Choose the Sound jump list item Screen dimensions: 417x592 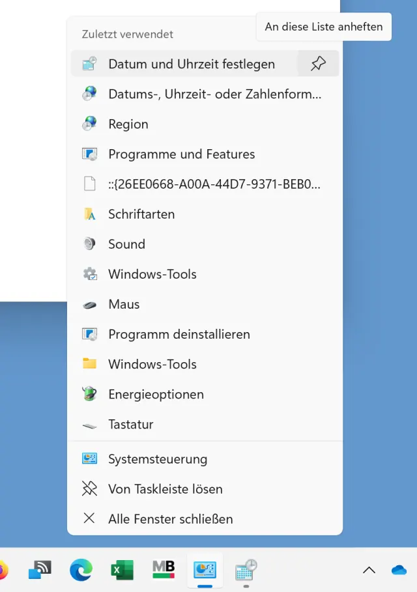tap(126, 244)
